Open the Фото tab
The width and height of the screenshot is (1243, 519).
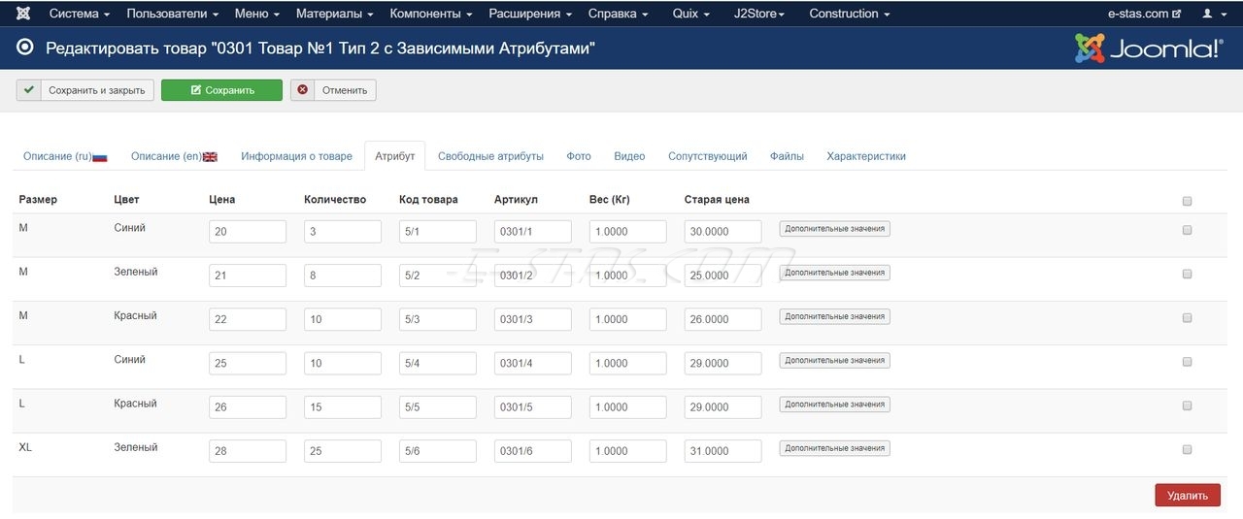pyautogui.click(x=579, y=156)
